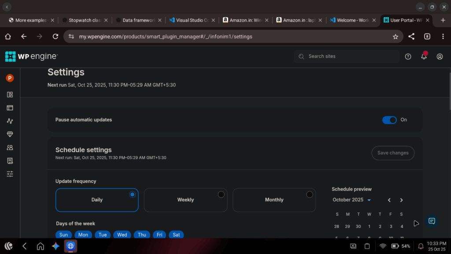
Task: Open the live chat support icon
Action: pyautogui.click(x=432, y=221)
